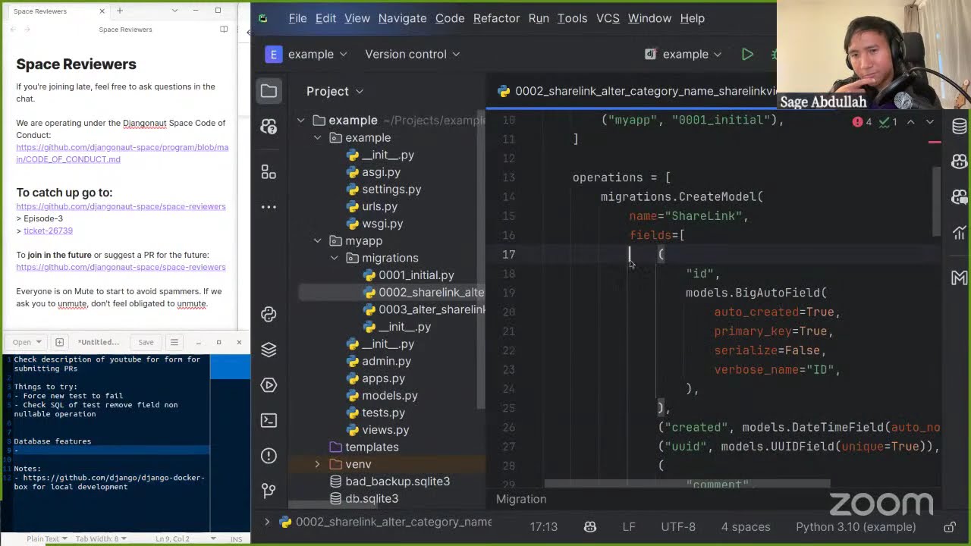This screenshot has height=546, width=971.
Task: Open the Refactor menu
Action: [x=496, y=18]
